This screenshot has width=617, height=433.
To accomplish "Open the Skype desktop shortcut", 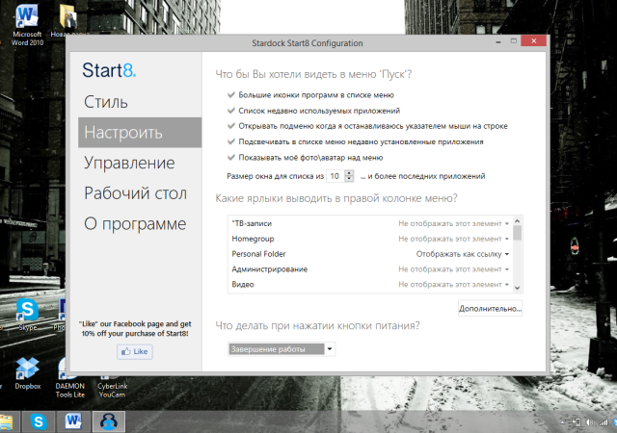I will coord(28,315).
